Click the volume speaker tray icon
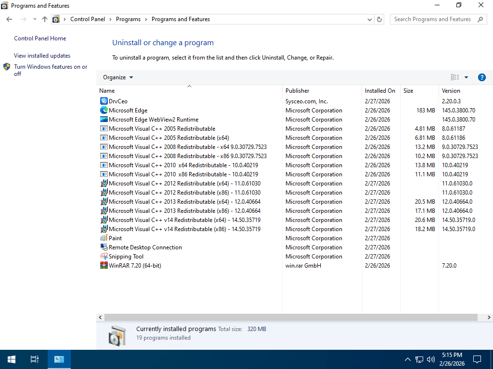Viewport: 493px width, 369px height. point(431,359)
